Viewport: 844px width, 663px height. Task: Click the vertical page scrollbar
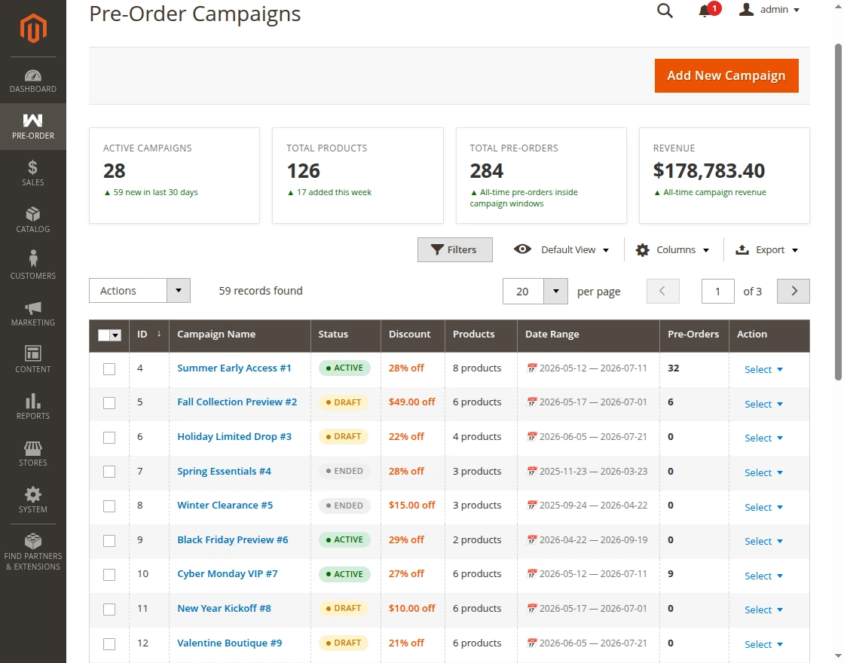(x=838, y=211)
